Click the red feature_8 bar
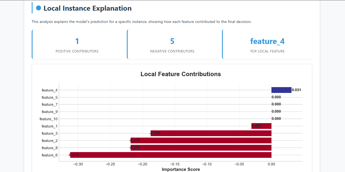The image size is (345, 172). (201, 148)
